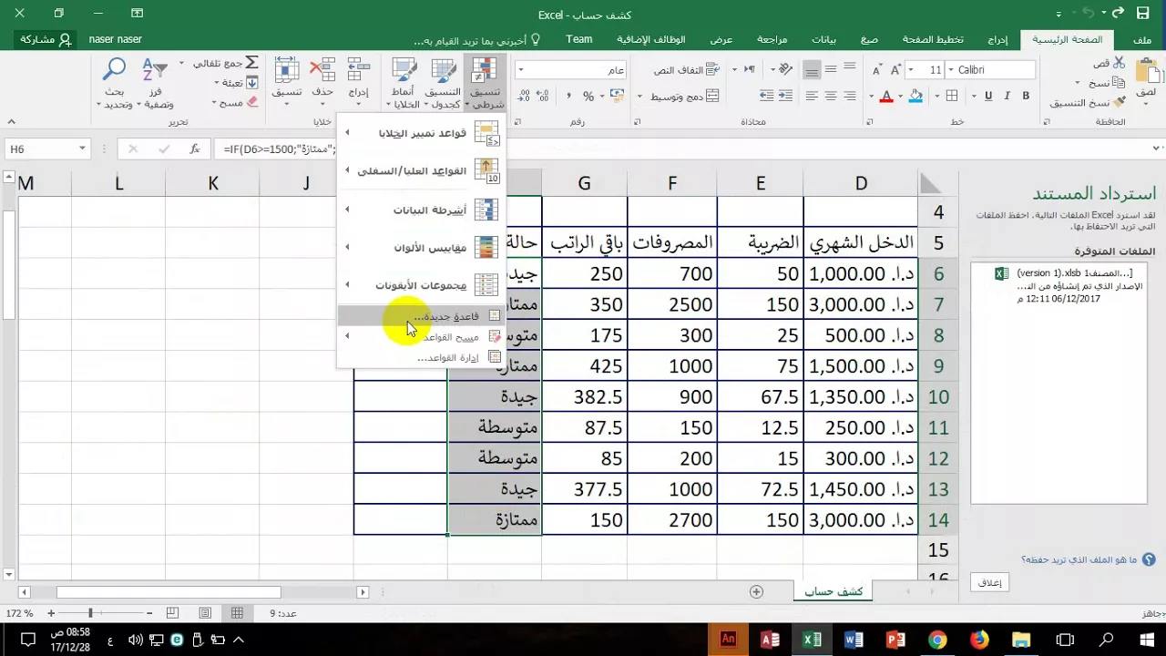The image size is (1166, 656).
Task: Click the Percent Style button
Action: (x=588, y=97)
